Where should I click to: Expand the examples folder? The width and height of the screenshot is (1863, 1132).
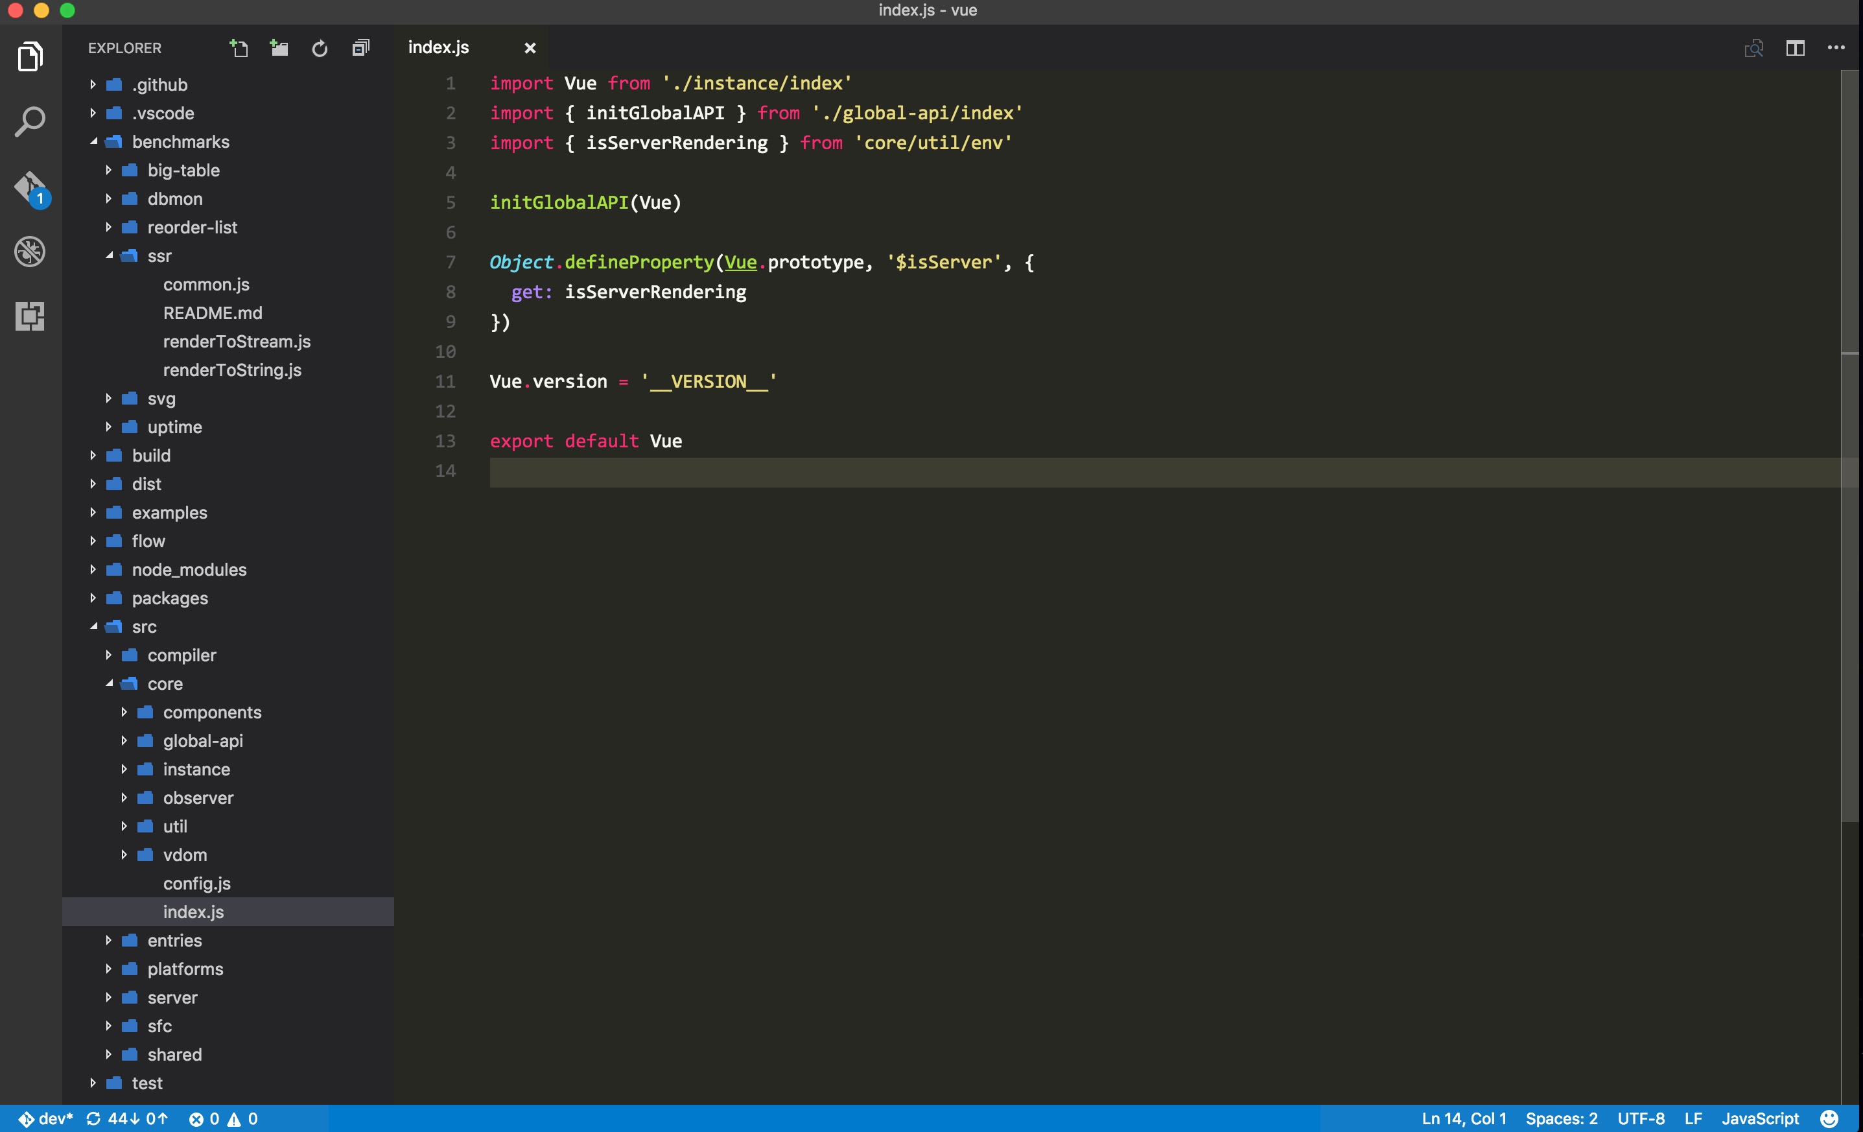[228, 513]
